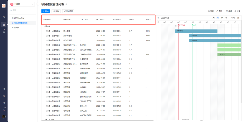Open the apps grid icon in dark sidebar
The image size is (251, 122).
tap(4, 25)
